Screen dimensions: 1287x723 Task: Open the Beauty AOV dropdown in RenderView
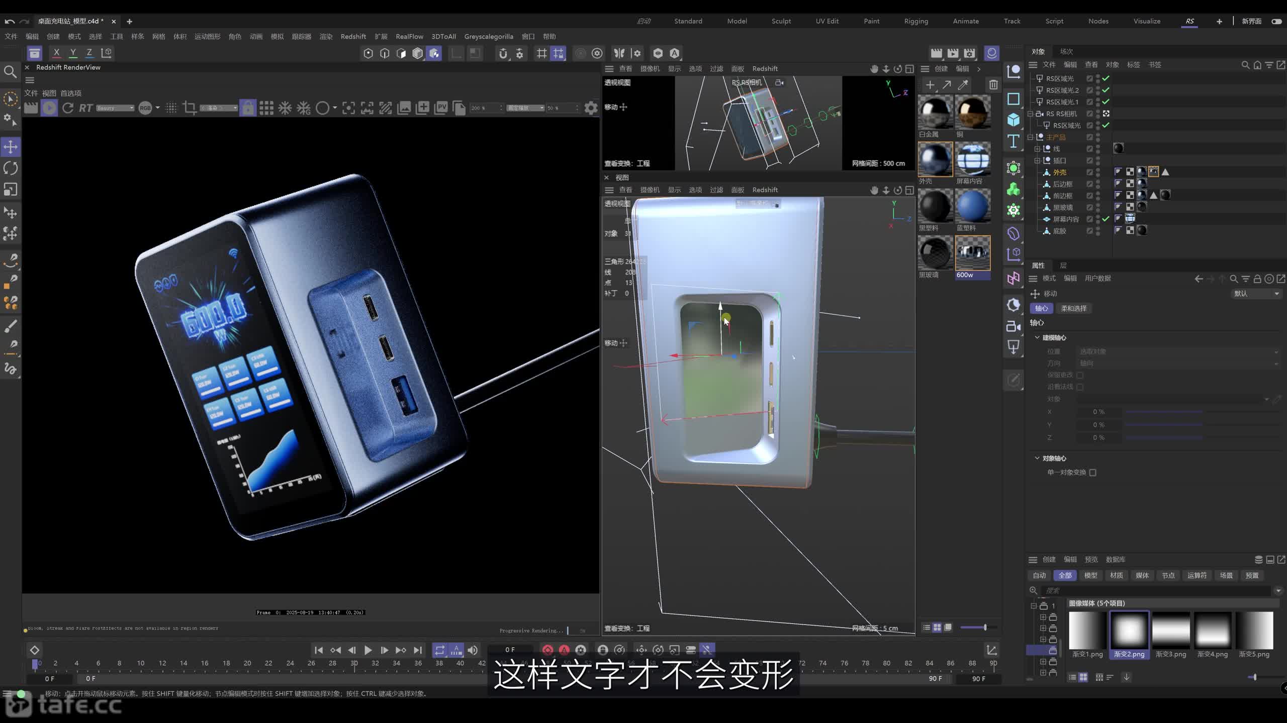115,108
